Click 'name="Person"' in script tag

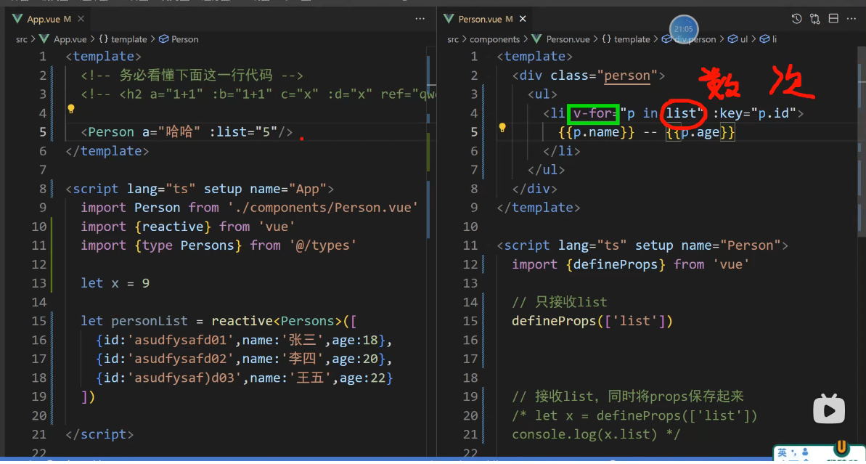coord(731,245)
